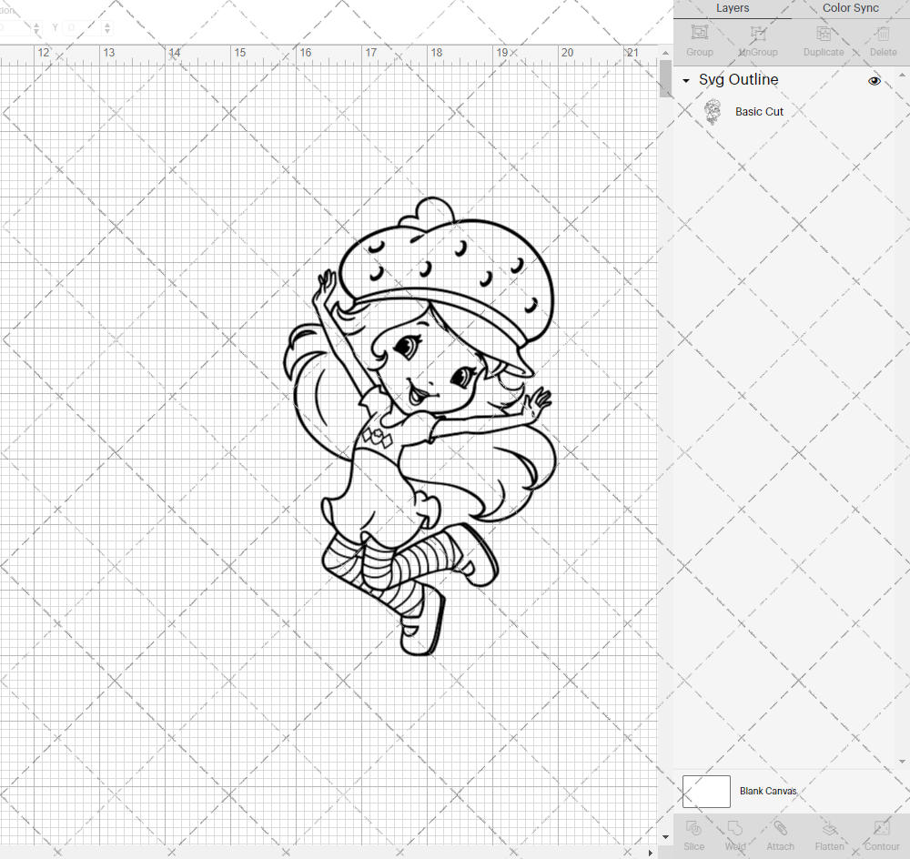Image resolution: width=910 pixels, height=859 pixels.
Task: Select the Basic Cut layer
Action: pos(759,111)
